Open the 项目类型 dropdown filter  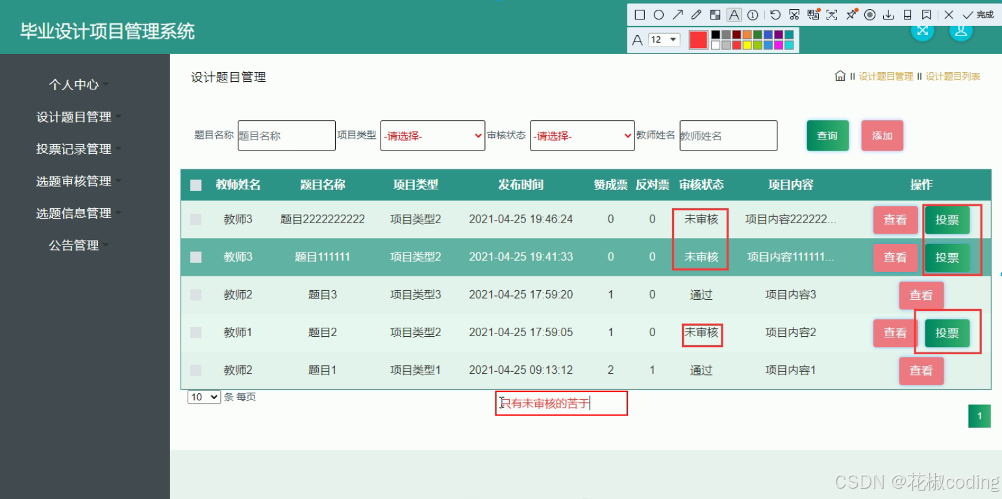coord(432,136)
